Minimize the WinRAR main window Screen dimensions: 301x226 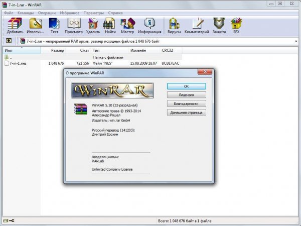tap(271, 4)
